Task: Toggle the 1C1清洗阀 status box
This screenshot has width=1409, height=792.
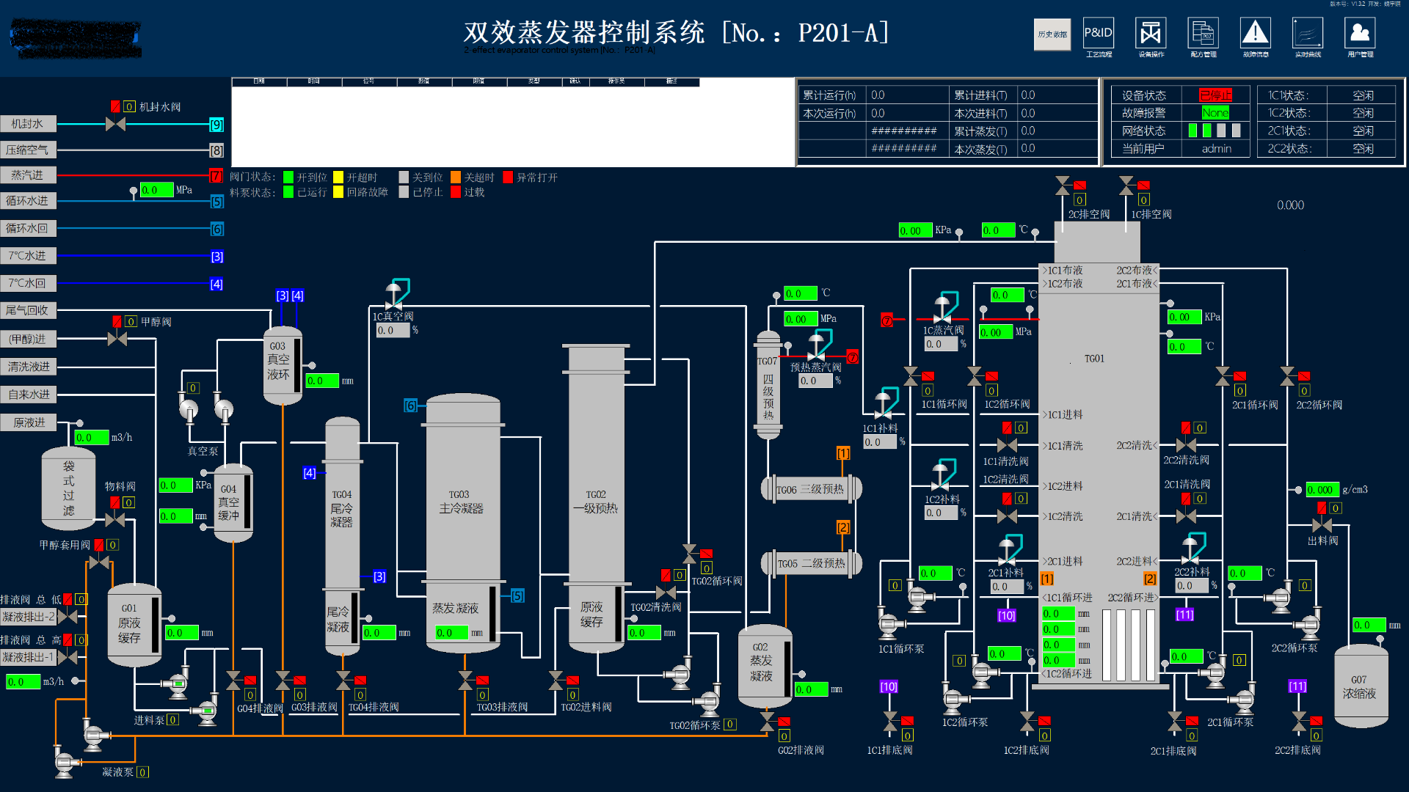Action: tap(1021, 428)
